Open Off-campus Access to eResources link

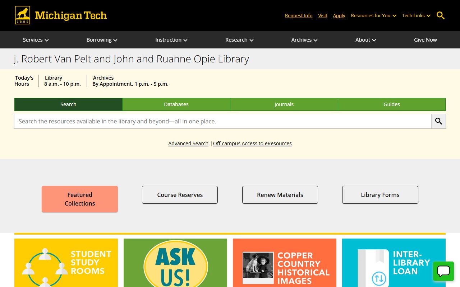point(252,143)
